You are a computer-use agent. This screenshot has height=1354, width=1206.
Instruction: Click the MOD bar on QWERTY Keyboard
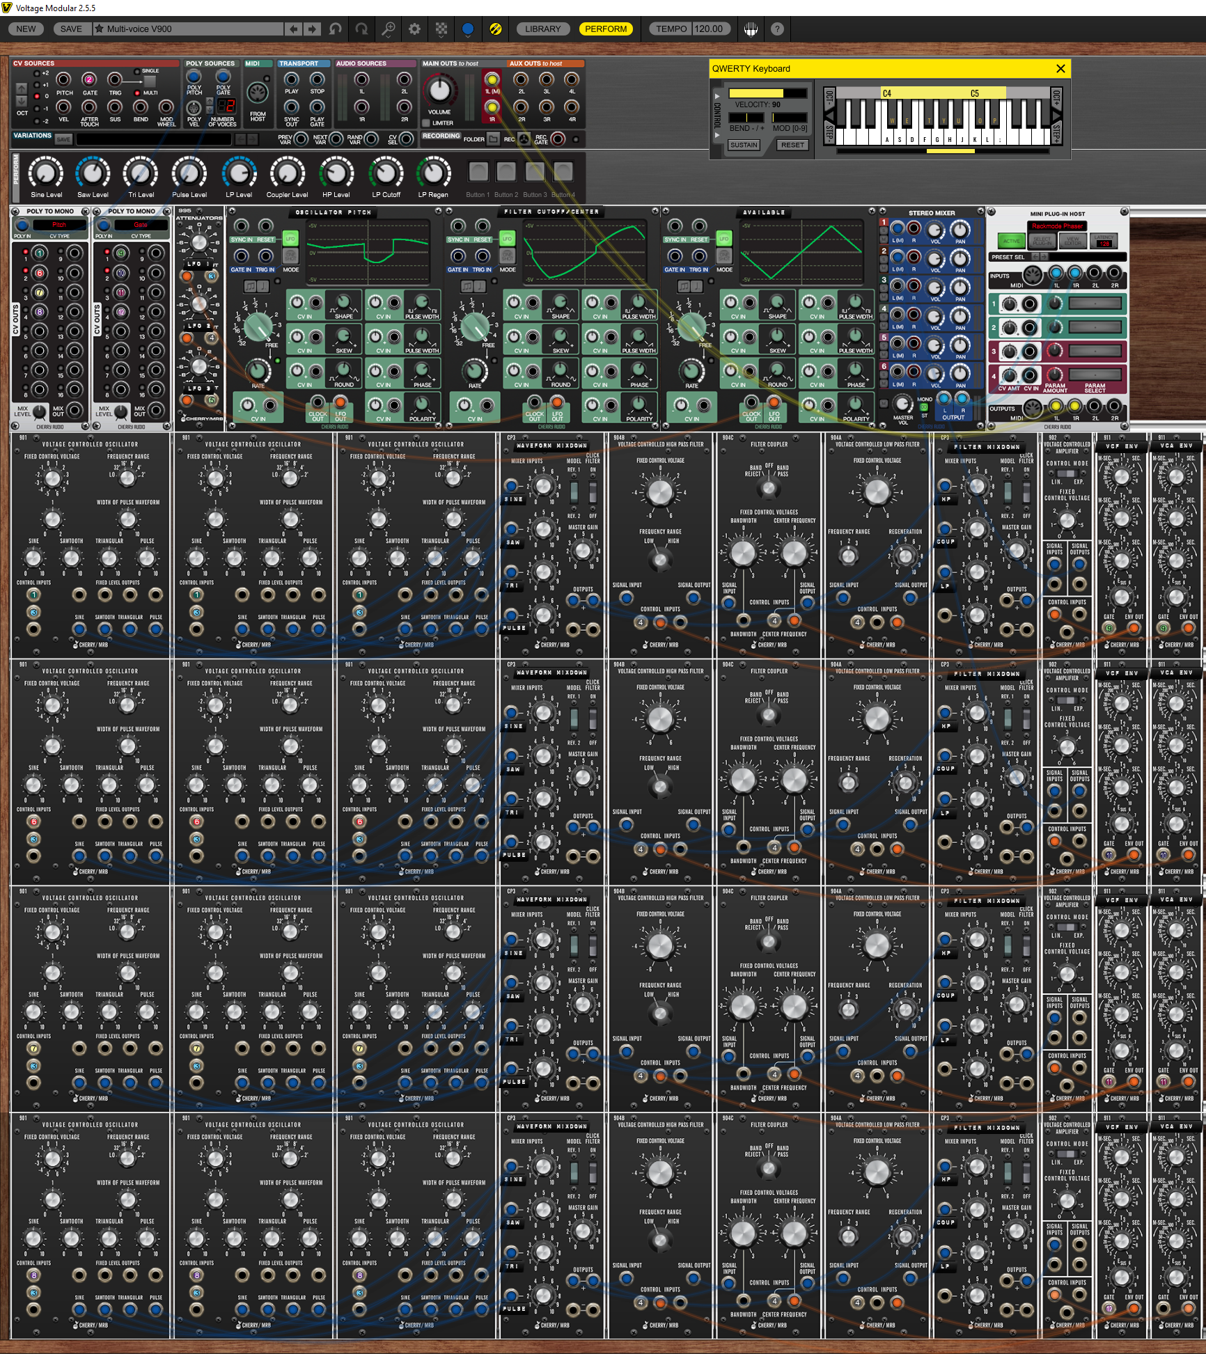coord(790,118)
